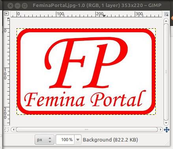Click the horizontal scrollbar left arrow

pyautogui.click(x=13, y=130)
